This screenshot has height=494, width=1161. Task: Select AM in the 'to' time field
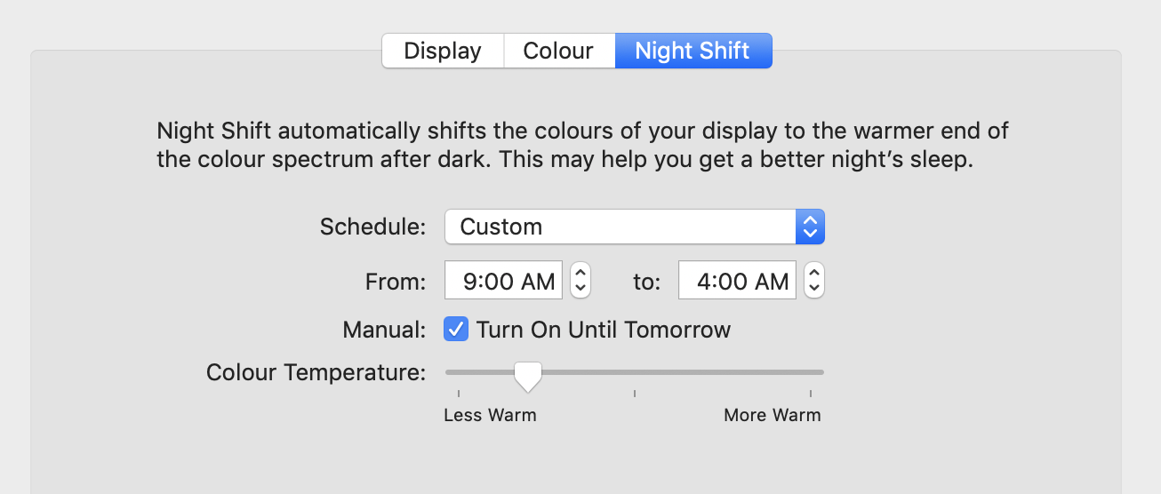[x=772, y=282]
